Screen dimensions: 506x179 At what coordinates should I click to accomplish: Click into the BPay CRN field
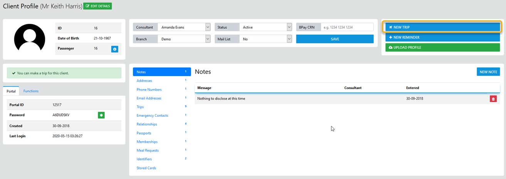point(346,27)
